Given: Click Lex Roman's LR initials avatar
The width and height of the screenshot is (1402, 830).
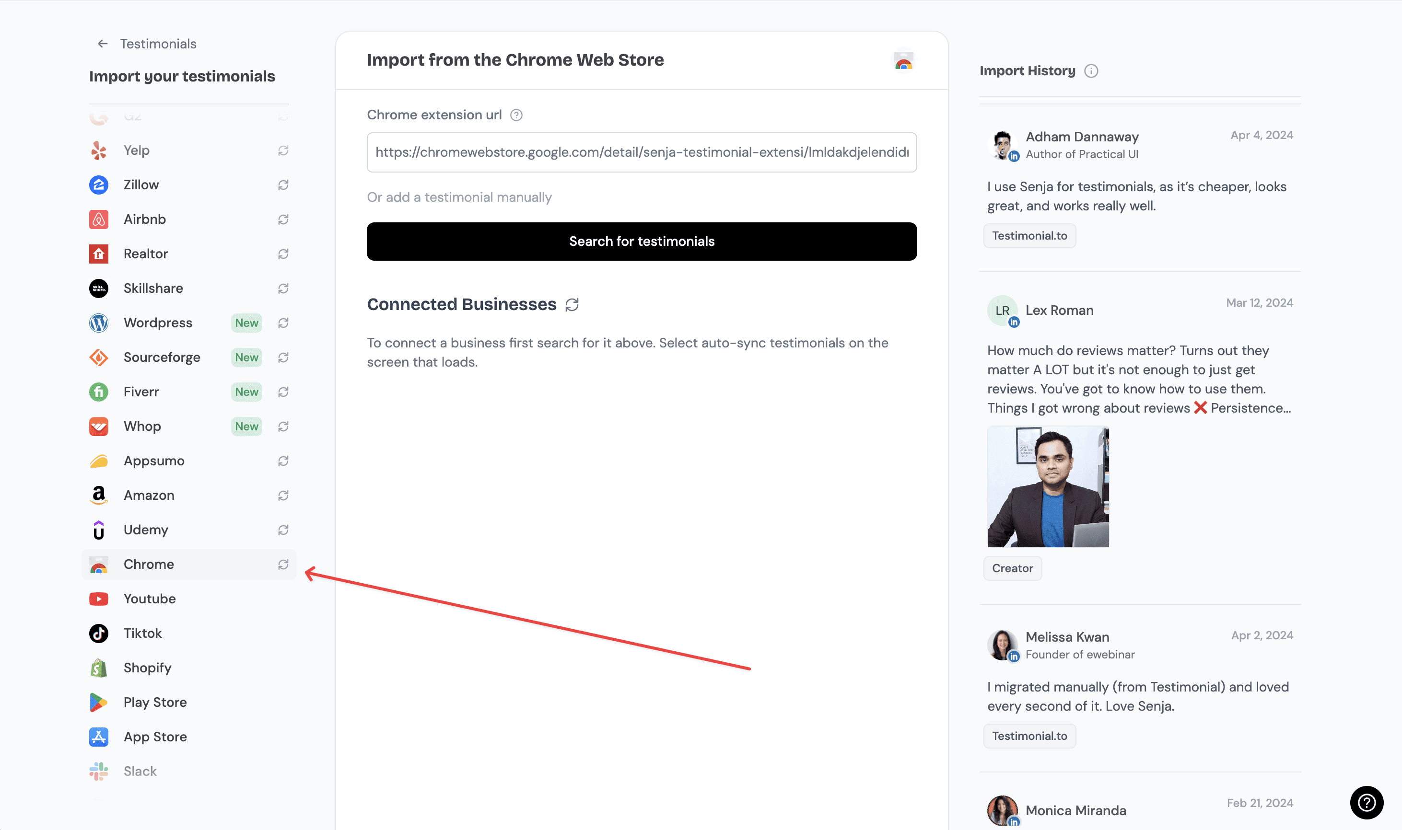Looking at the screenshot, I should [x=1003, y=311].
